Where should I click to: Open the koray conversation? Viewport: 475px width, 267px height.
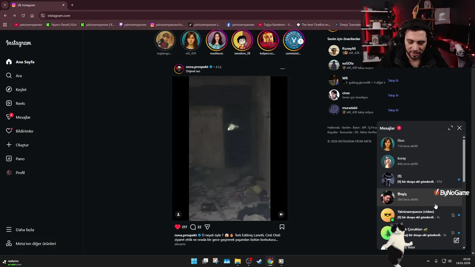coord(420,161)
